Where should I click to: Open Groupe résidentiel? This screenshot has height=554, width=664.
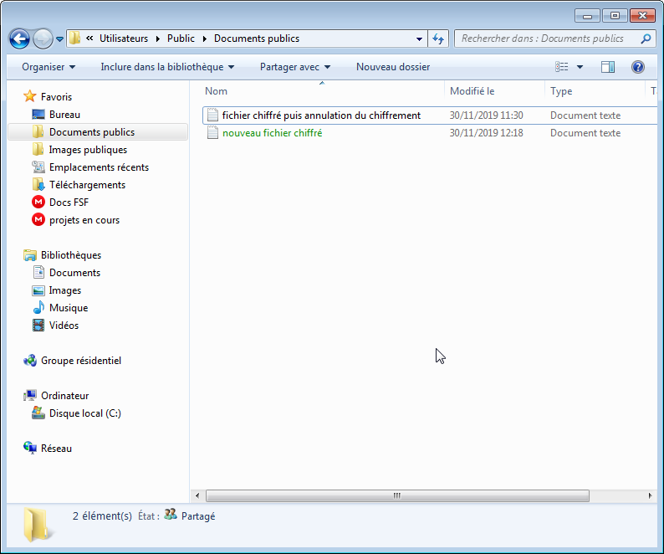(x=81, y=361)
